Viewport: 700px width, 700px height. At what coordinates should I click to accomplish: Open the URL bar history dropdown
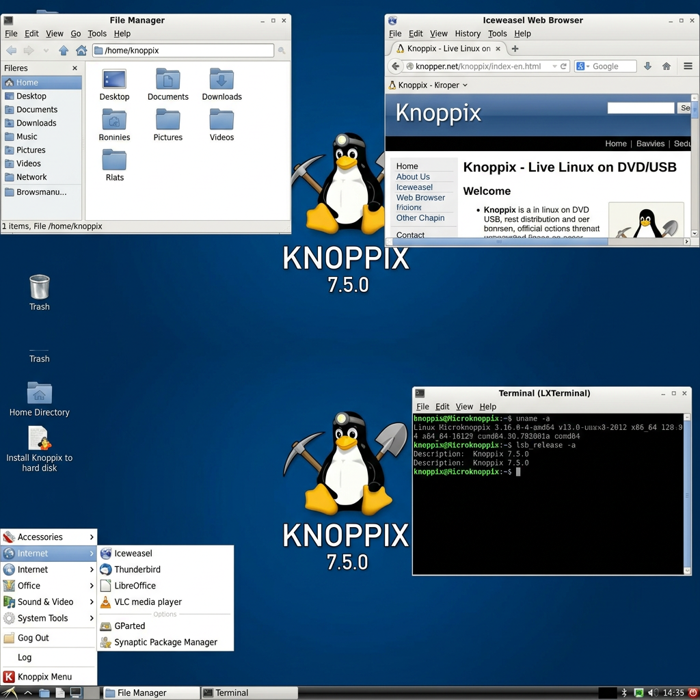pos(554,66)
